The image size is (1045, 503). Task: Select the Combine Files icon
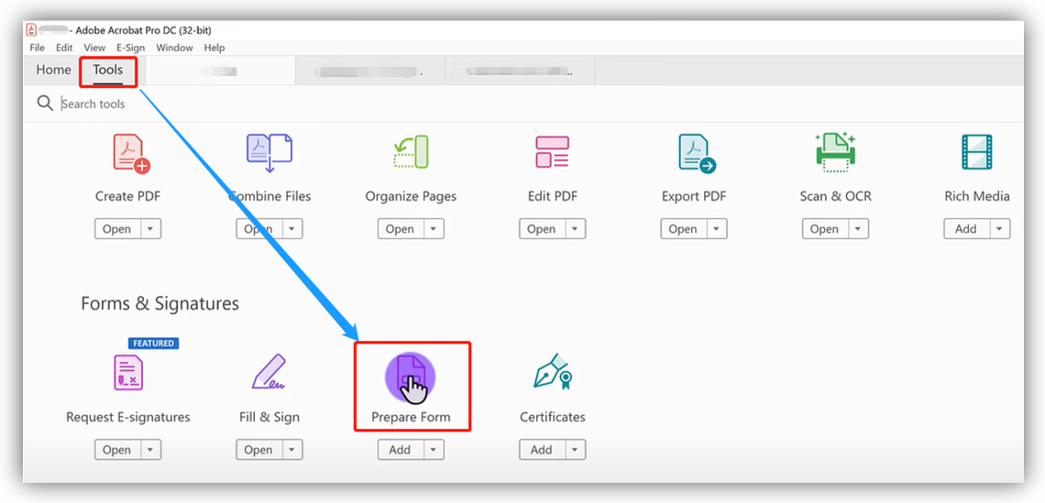[x=269, y=153]
